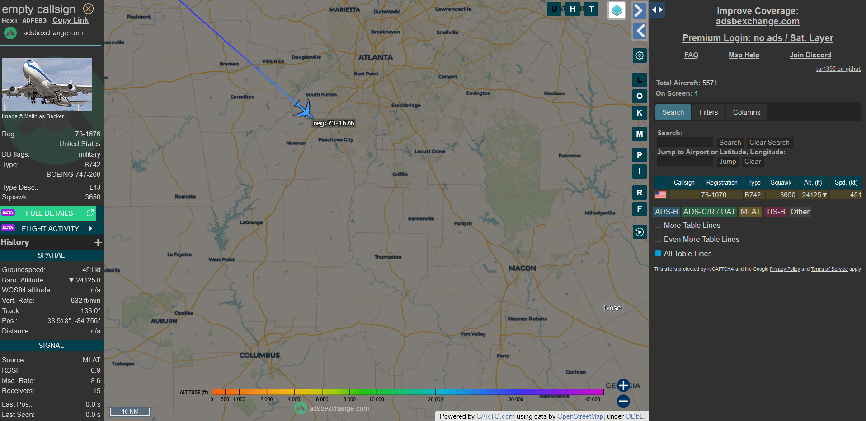
Task: Open the Columns tab
Action: tap(746, 112)
